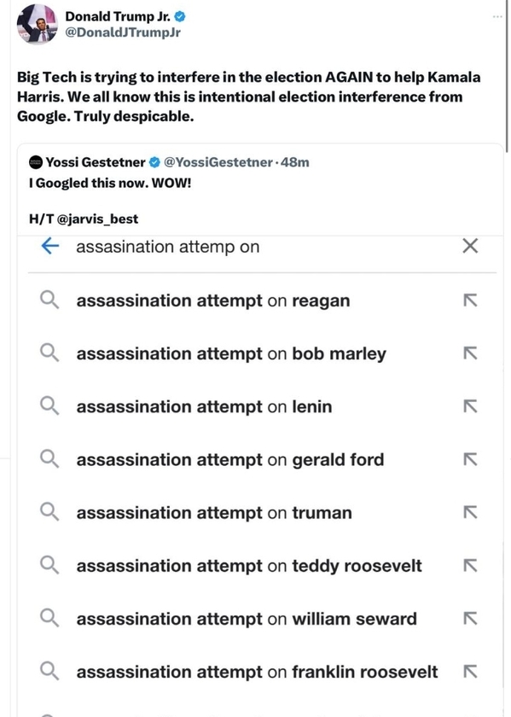Tap the arrow icon beside 'gerald ford'
This screenshot has height=717, width=511.
tap(470, 459)
